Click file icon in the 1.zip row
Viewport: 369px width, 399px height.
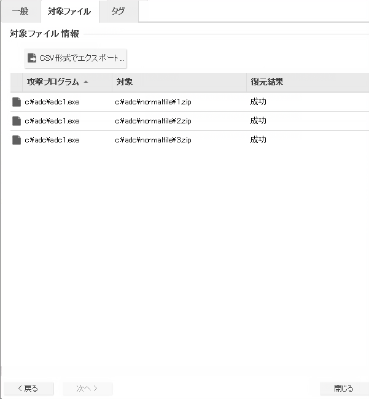click(17, 102)
